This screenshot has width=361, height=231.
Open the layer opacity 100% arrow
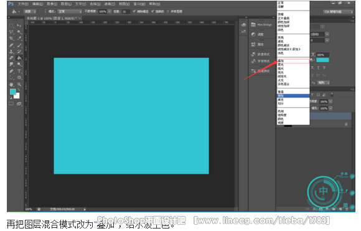[331, 101]
